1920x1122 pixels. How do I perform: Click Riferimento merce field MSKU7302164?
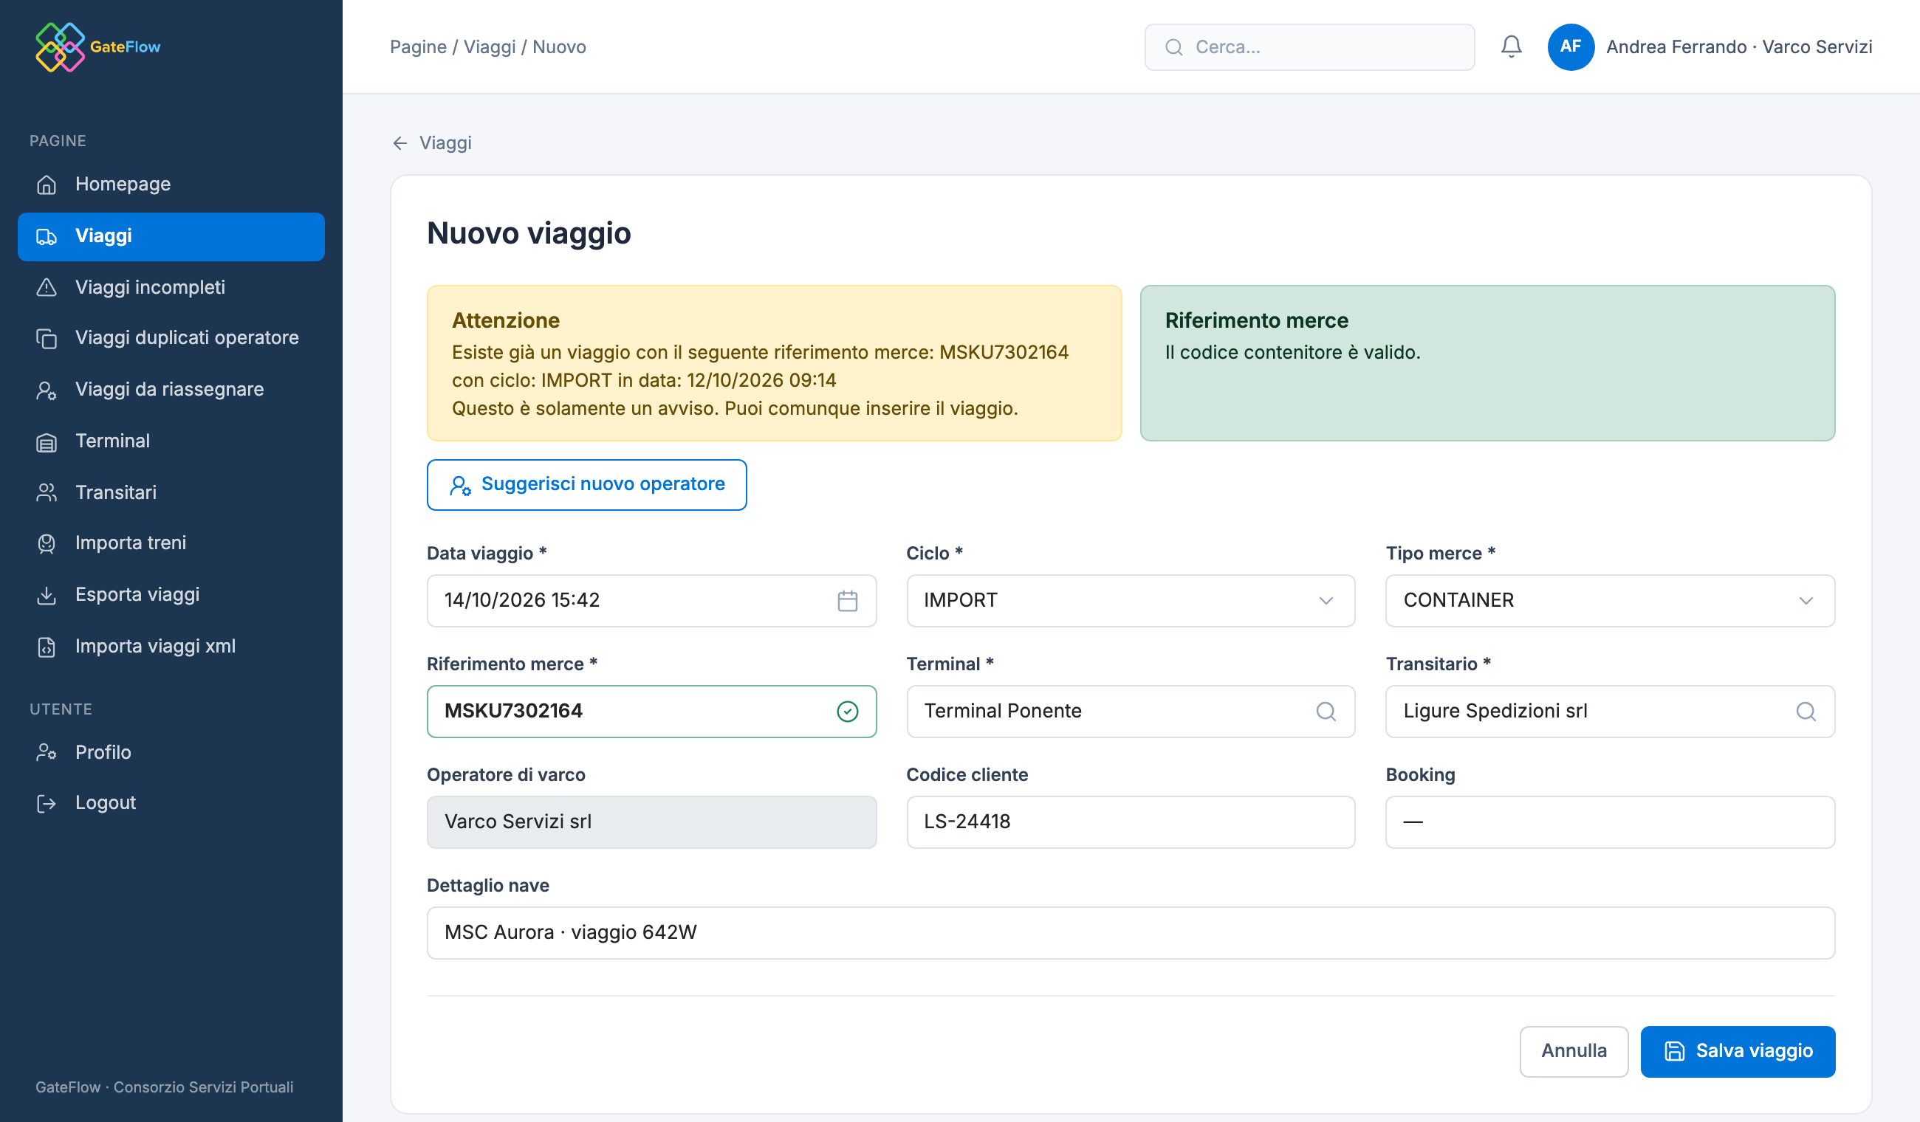tap(651, 711)
